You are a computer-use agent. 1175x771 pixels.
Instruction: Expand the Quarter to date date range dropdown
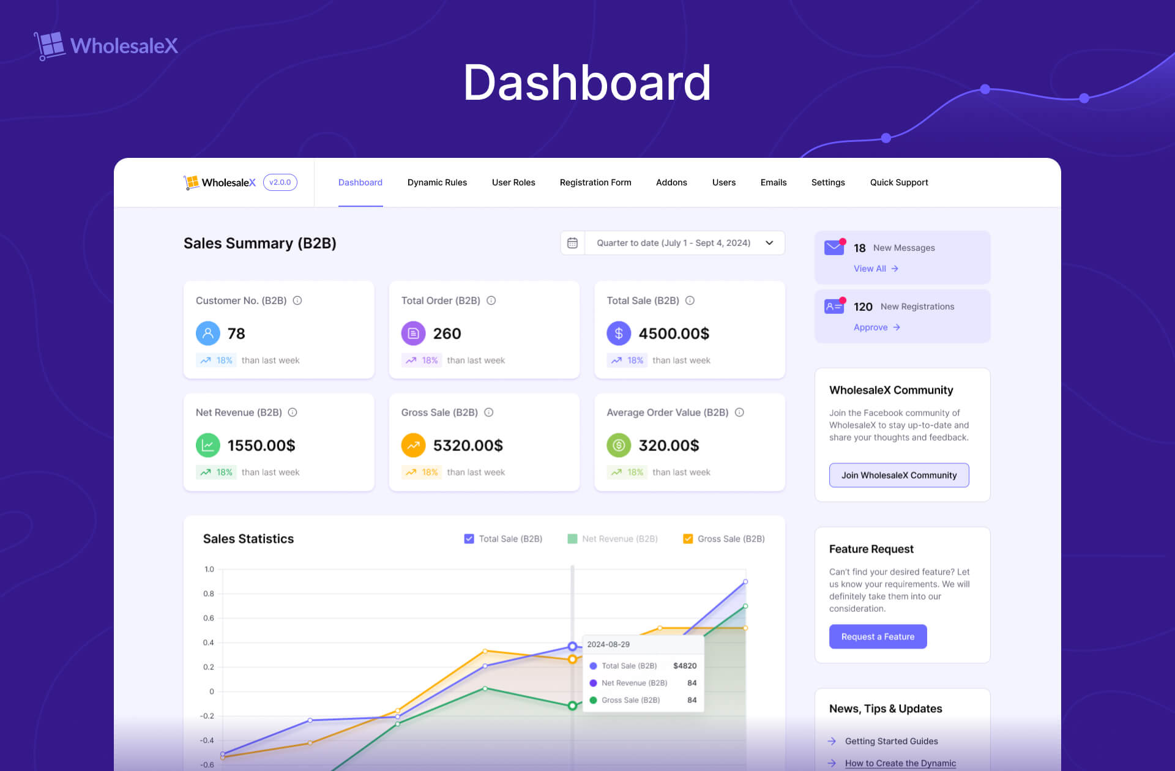[x=768, y=243]
